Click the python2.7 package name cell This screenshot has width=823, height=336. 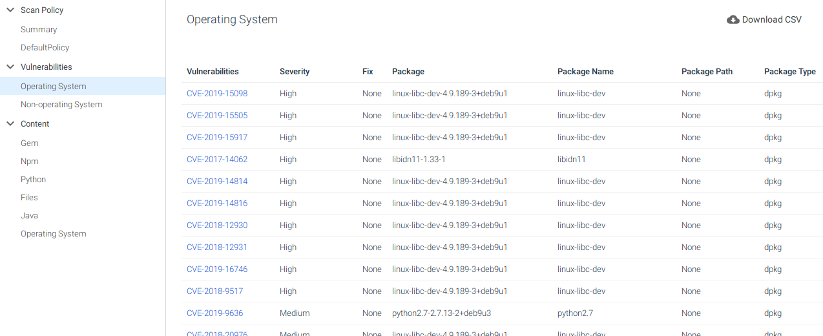click(x=575, y=313)
